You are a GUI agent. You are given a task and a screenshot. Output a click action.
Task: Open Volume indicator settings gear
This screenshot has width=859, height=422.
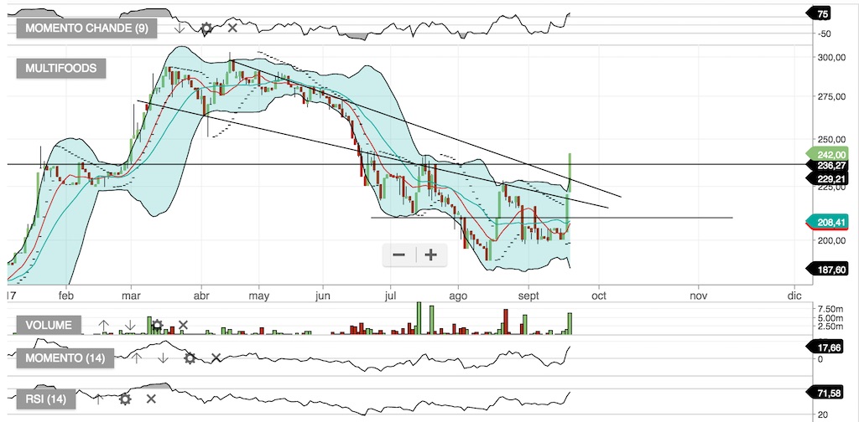click(157, 325)
